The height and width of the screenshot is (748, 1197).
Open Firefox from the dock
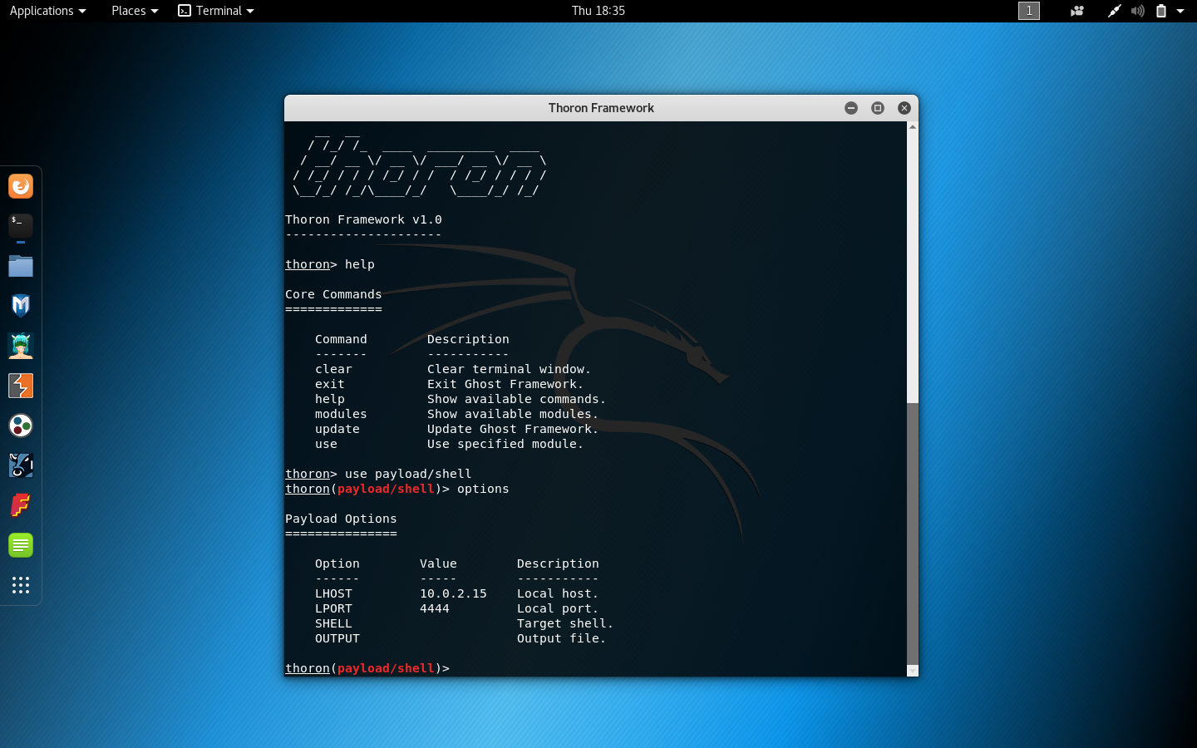pos(20,186)
